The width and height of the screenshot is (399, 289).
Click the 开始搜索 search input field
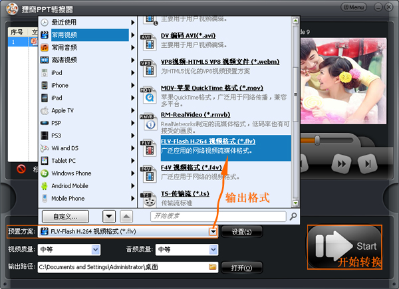(218, 217)
